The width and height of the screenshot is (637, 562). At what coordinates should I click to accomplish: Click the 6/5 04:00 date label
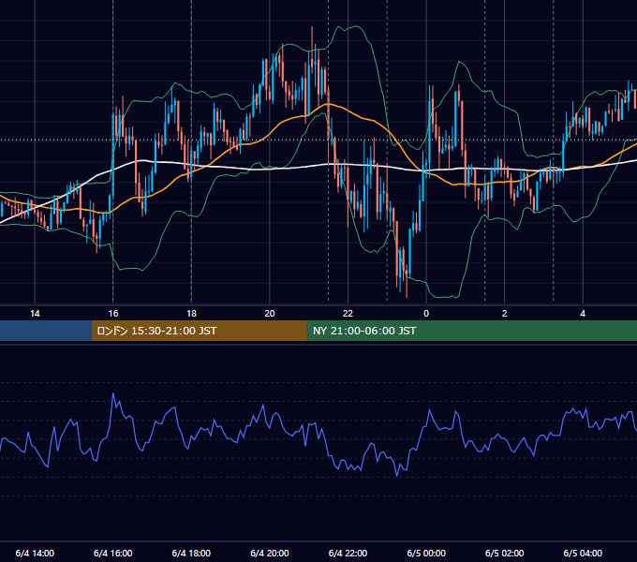coord(583,553)
